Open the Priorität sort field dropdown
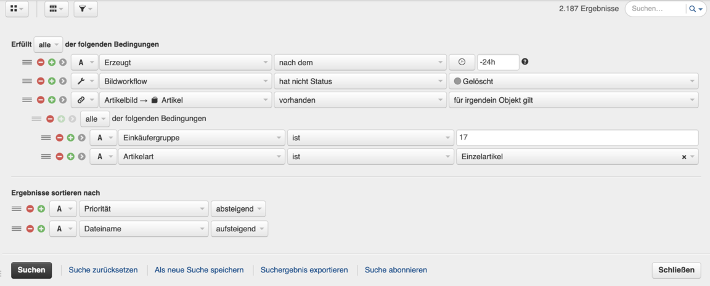 coord(144,209)
